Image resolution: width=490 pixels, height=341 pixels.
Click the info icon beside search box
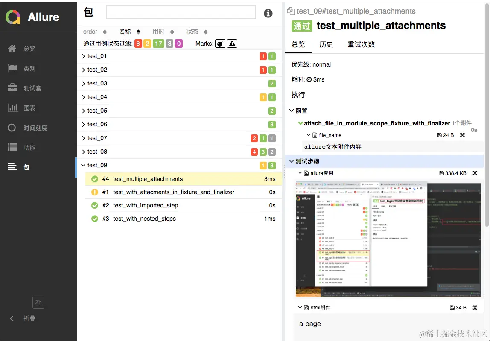268,13
